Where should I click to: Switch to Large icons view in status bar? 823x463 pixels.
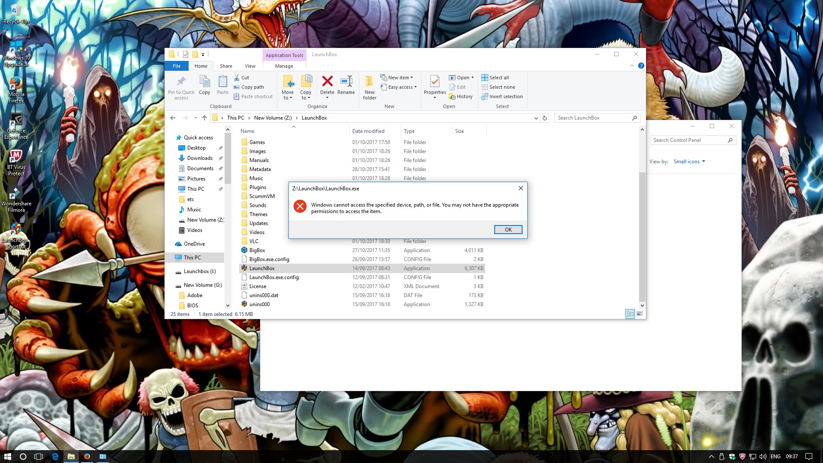[640, 314]
